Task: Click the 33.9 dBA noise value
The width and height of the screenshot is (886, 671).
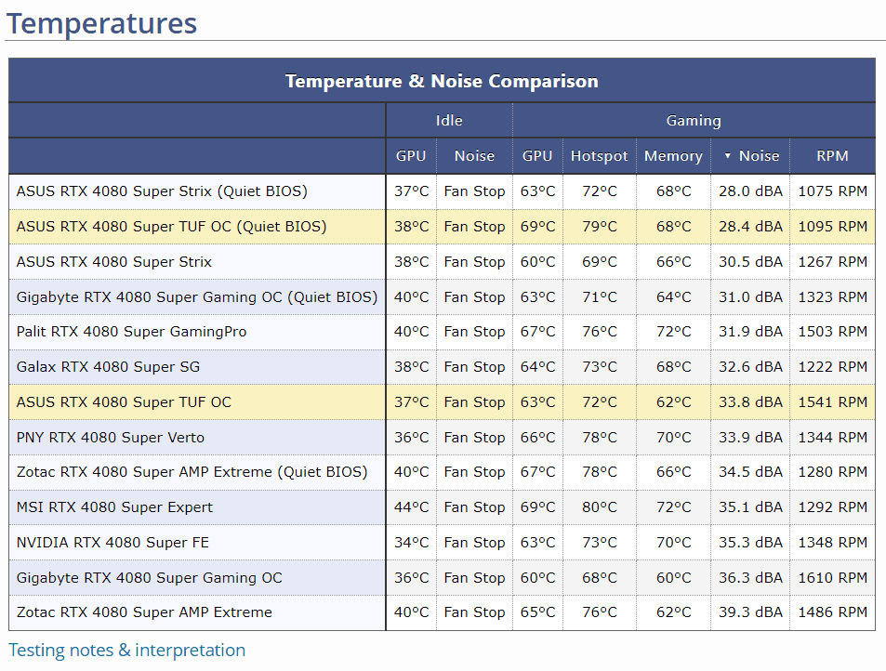Action: [x=750, y=438]
